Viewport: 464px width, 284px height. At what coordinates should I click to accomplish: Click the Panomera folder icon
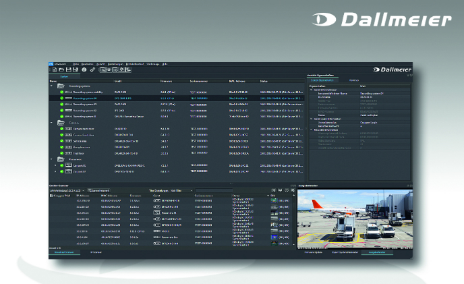[x=61, y=159]
